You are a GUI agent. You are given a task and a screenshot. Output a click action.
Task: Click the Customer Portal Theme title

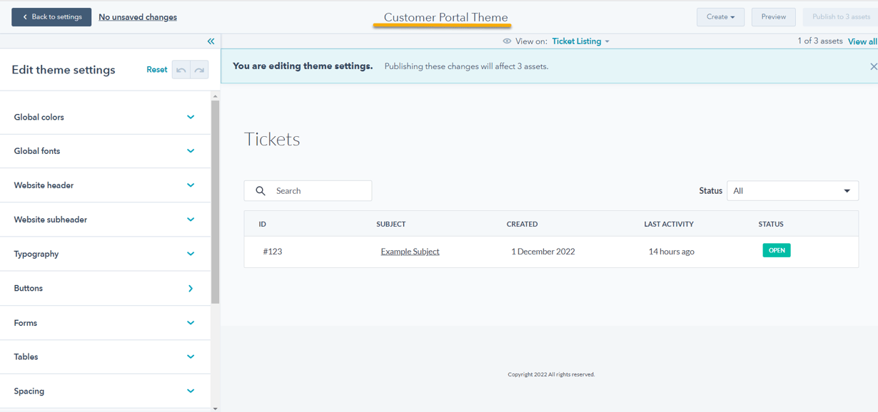(x=445, y=17)
